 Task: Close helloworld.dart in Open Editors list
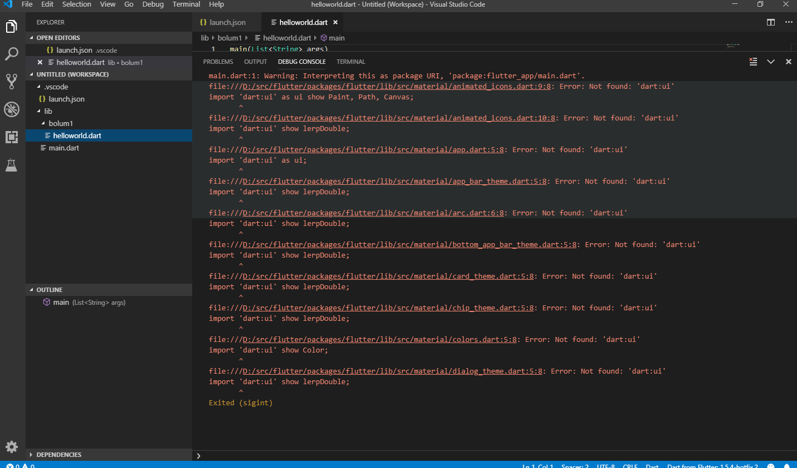40,62
